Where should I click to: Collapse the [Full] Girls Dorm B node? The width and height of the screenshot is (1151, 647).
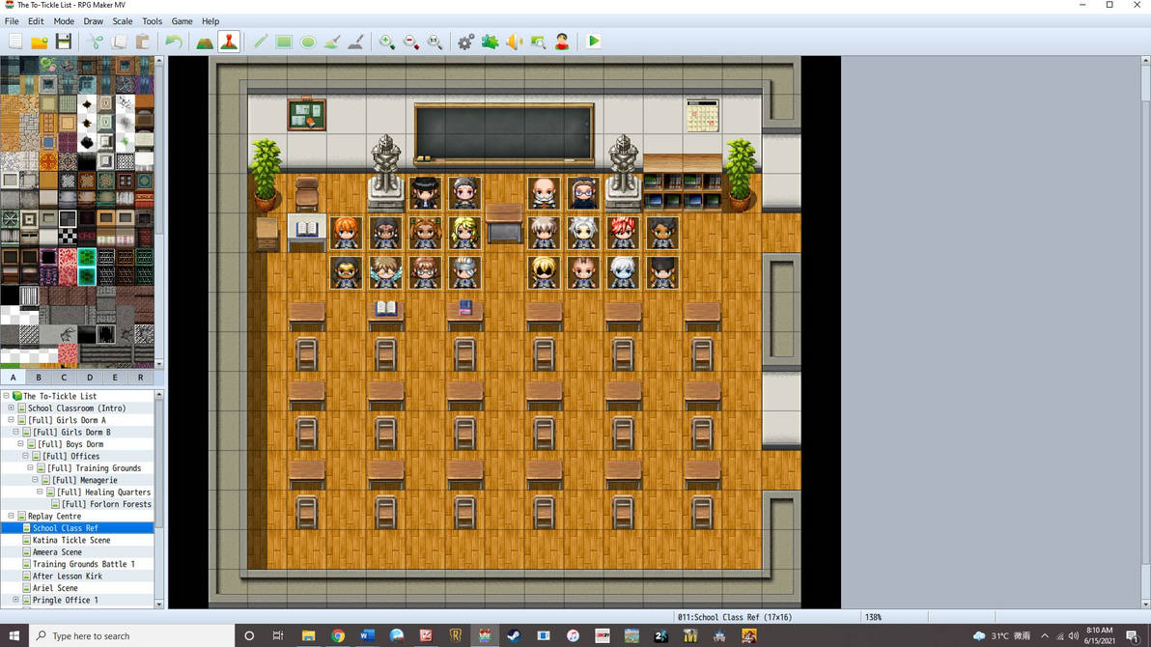click(x=15, y=432)
